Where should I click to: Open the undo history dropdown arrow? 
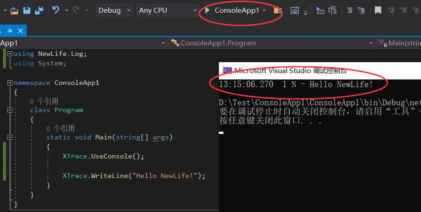66,10
